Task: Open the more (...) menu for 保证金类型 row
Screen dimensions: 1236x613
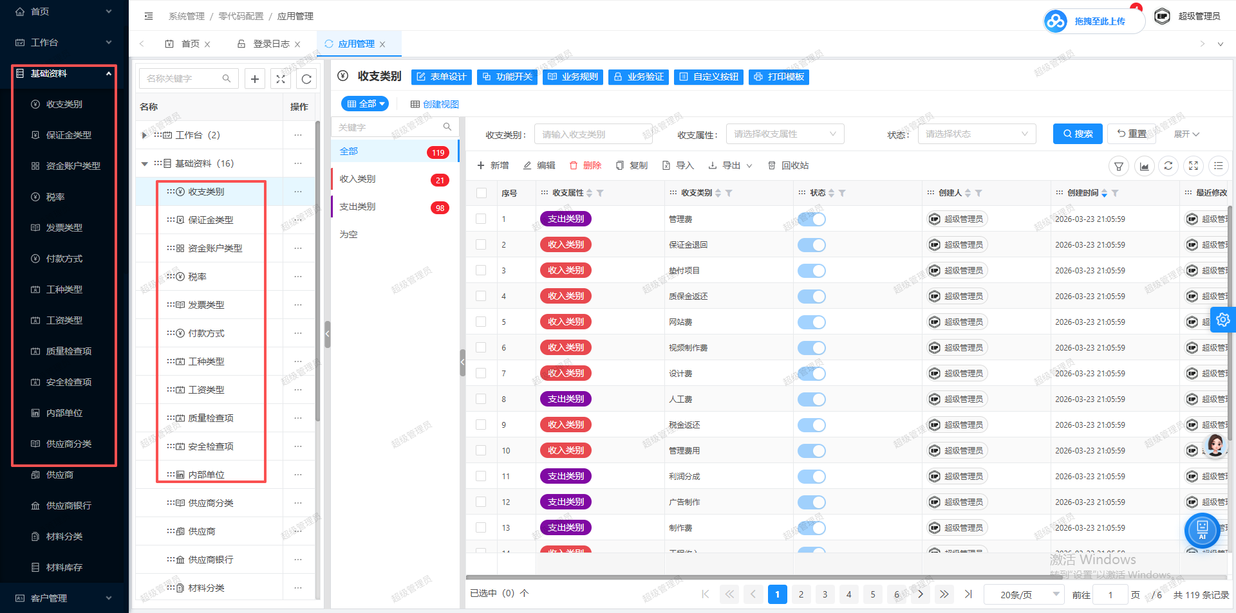Action: coord(298,220)
